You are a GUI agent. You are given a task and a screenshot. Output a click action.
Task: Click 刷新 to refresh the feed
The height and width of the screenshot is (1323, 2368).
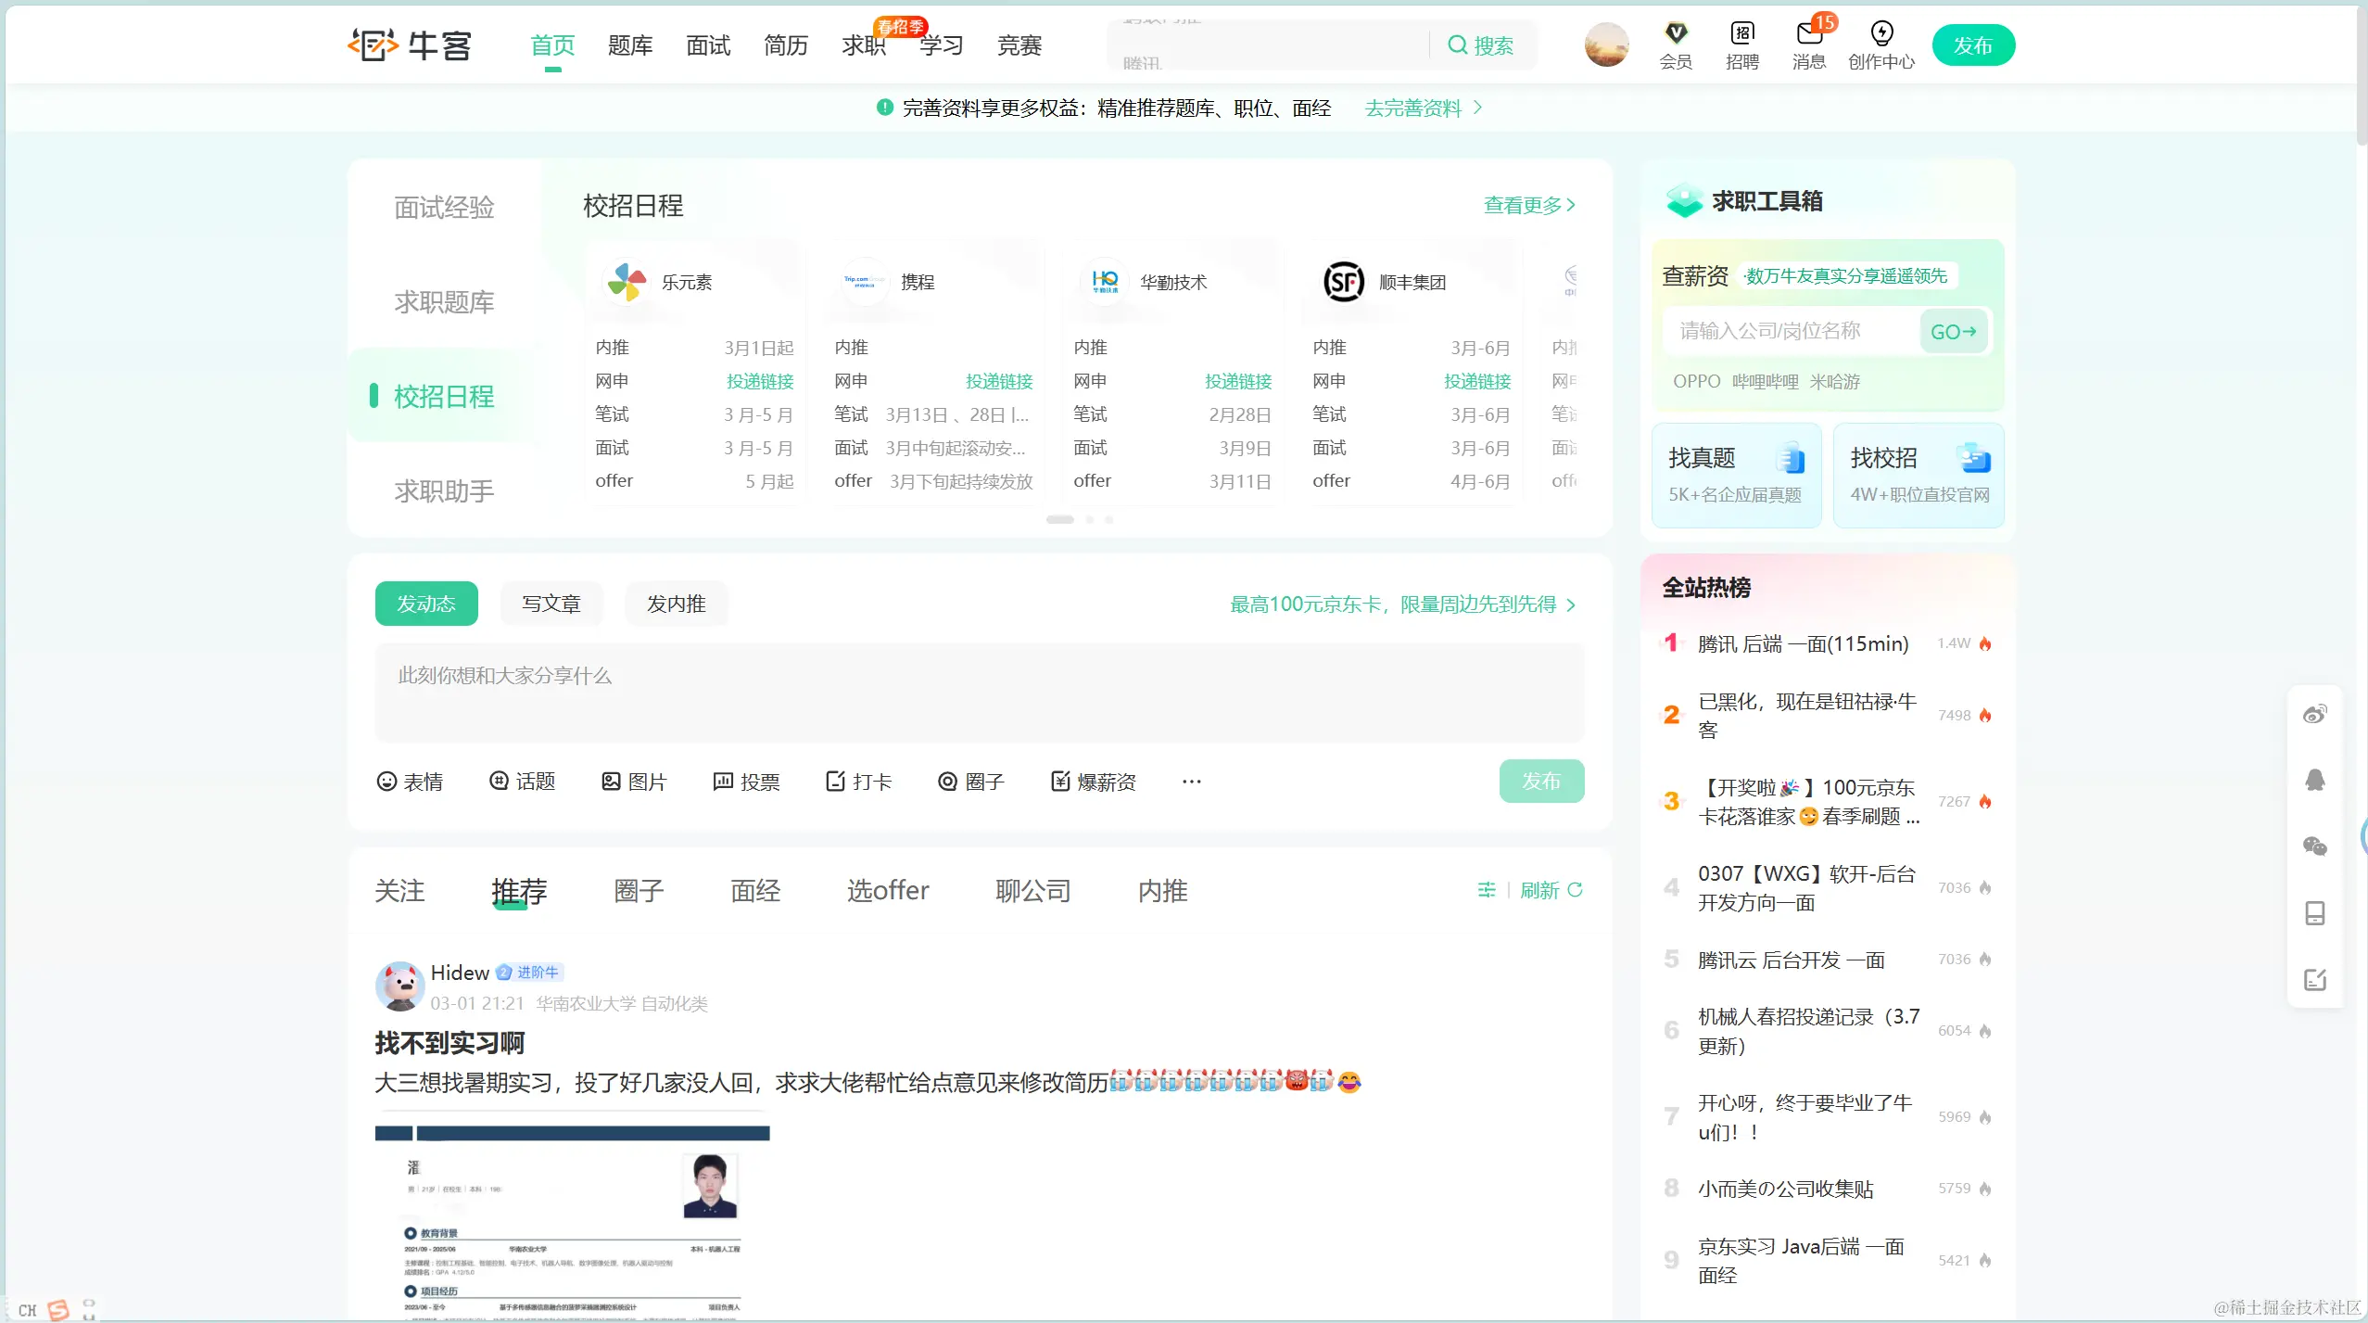(1551, 890)
